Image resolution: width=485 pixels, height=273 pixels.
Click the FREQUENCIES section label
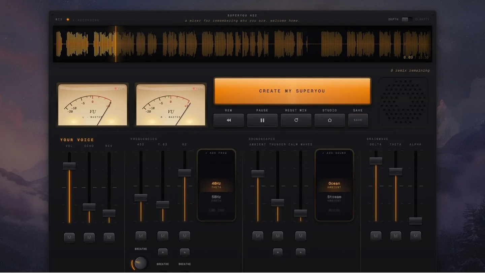coord(144,139)
